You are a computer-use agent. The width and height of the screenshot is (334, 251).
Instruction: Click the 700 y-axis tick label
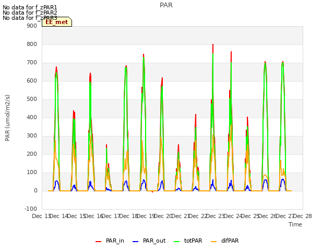click(x=32, y=63)
